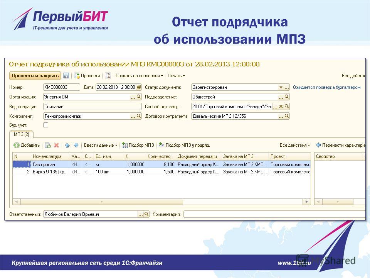370x278 pixels.
Task: Open the Ожидается проверка бухгалтером link
Action: (326, 87)
